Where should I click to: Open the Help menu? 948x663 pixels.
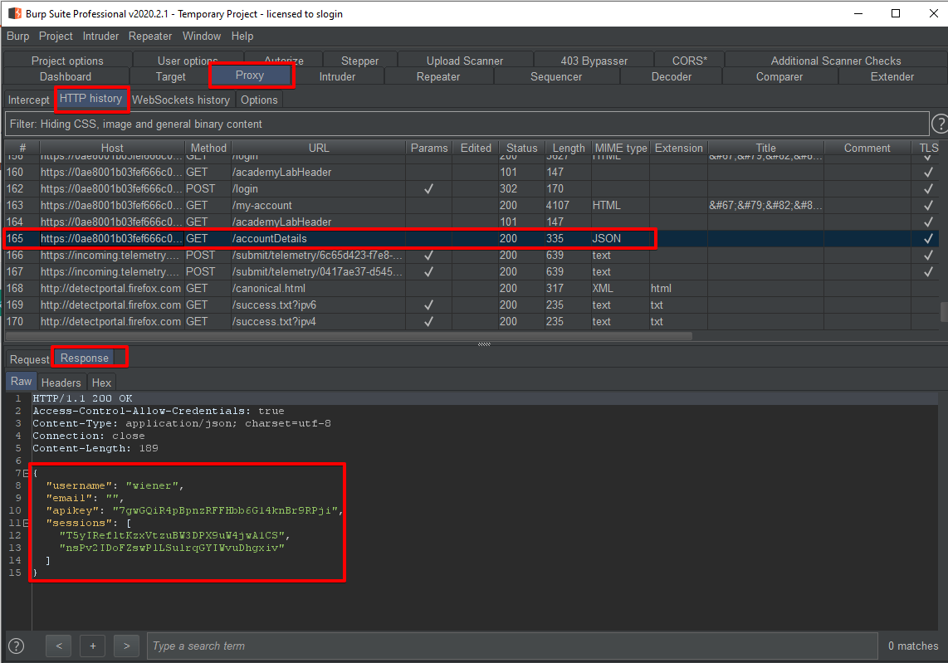coord(242,37)
